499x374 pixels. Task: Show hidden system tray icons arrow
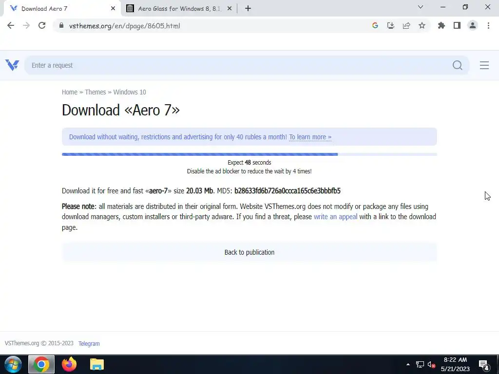tap(408, 364)
